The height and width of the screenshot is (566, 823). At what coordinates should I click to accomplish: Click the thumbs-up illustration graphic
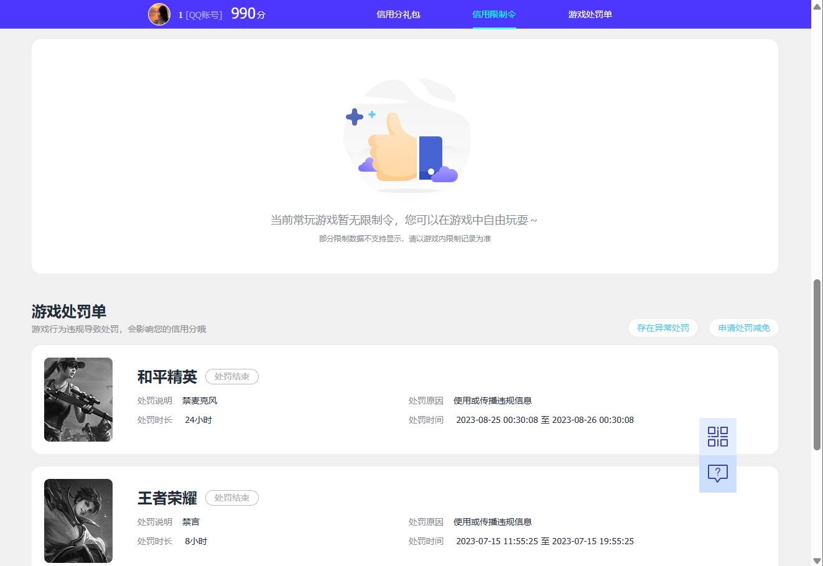(x=404, y=137)
